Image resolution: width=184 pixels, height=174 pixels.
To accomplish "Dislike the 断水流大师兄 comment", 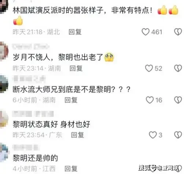I will pos(178,100).
